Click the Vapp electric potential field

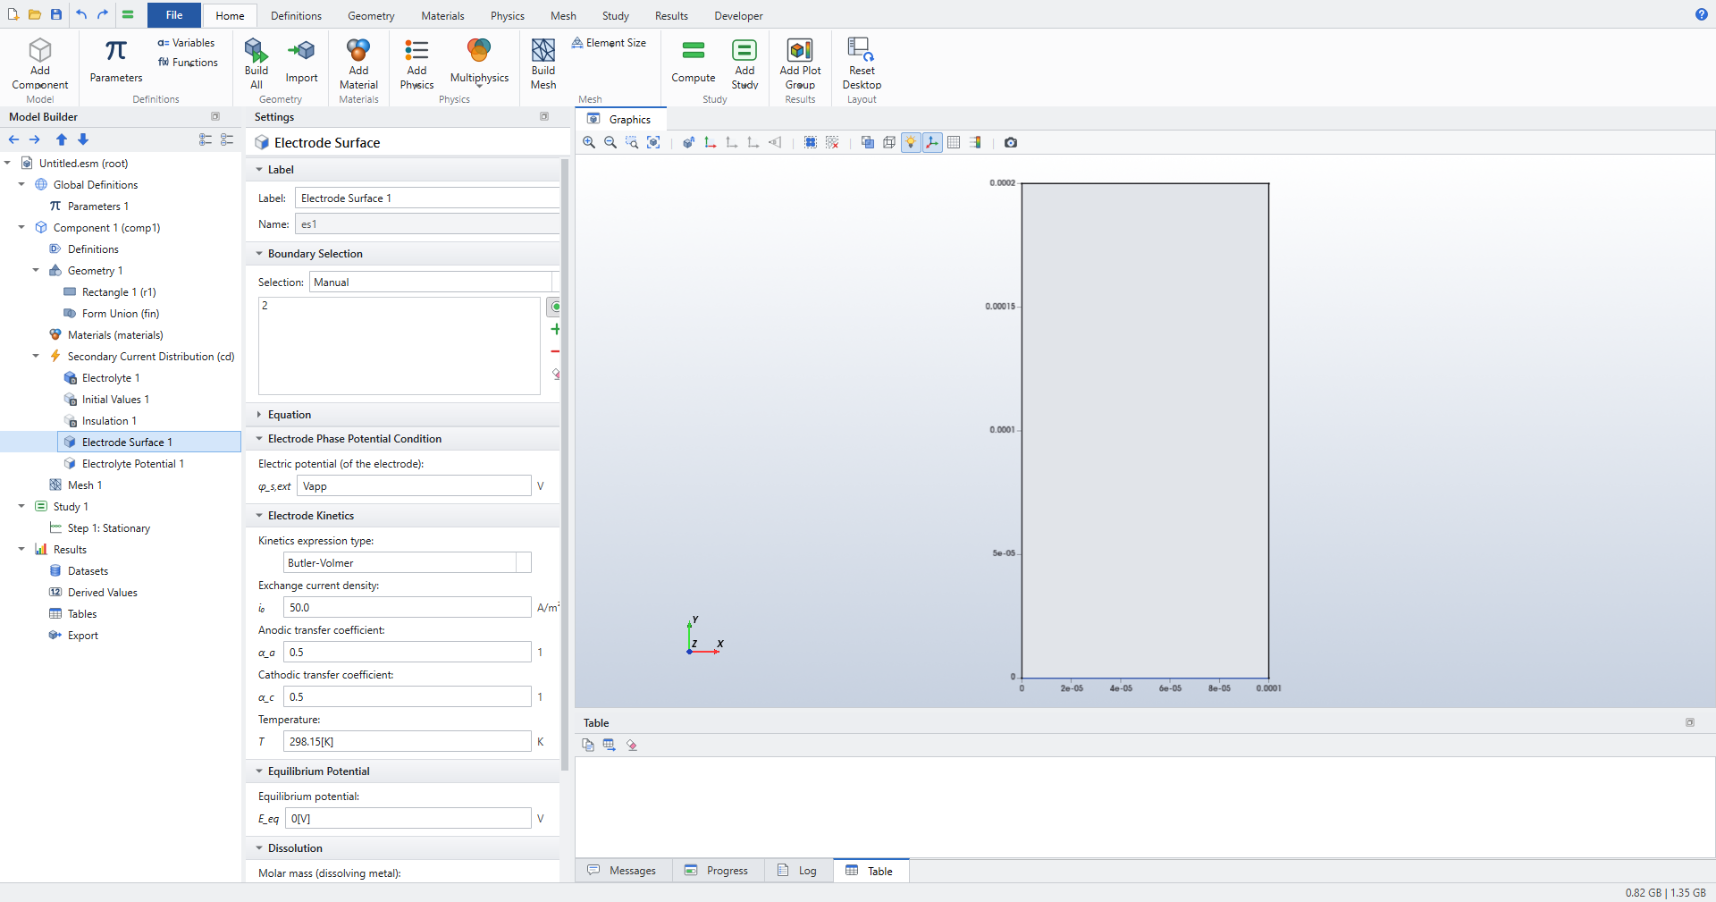414,485
